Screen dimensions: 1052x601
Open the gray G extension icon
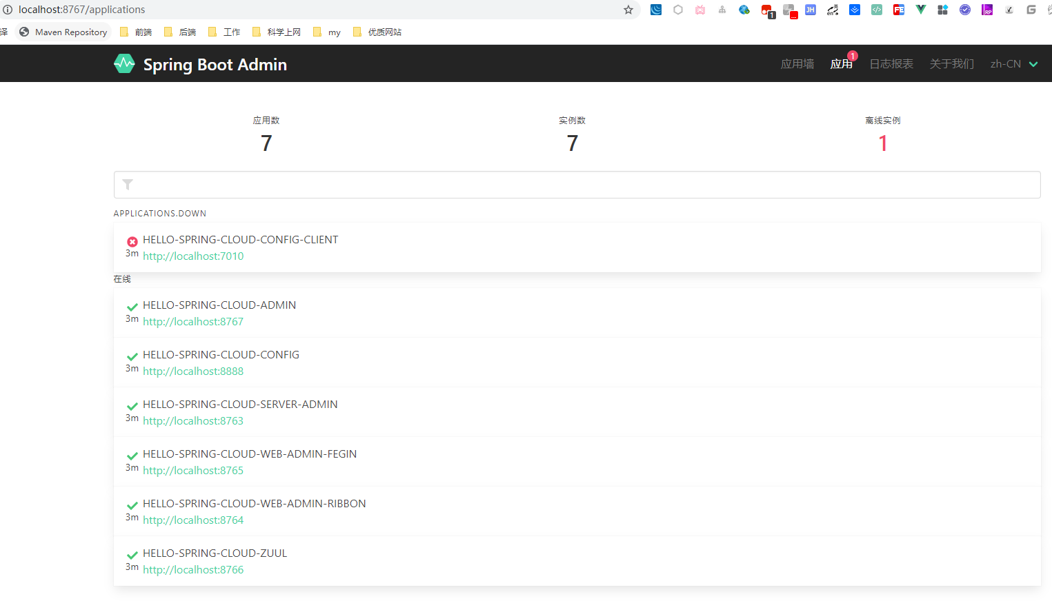click(1031, 10)
